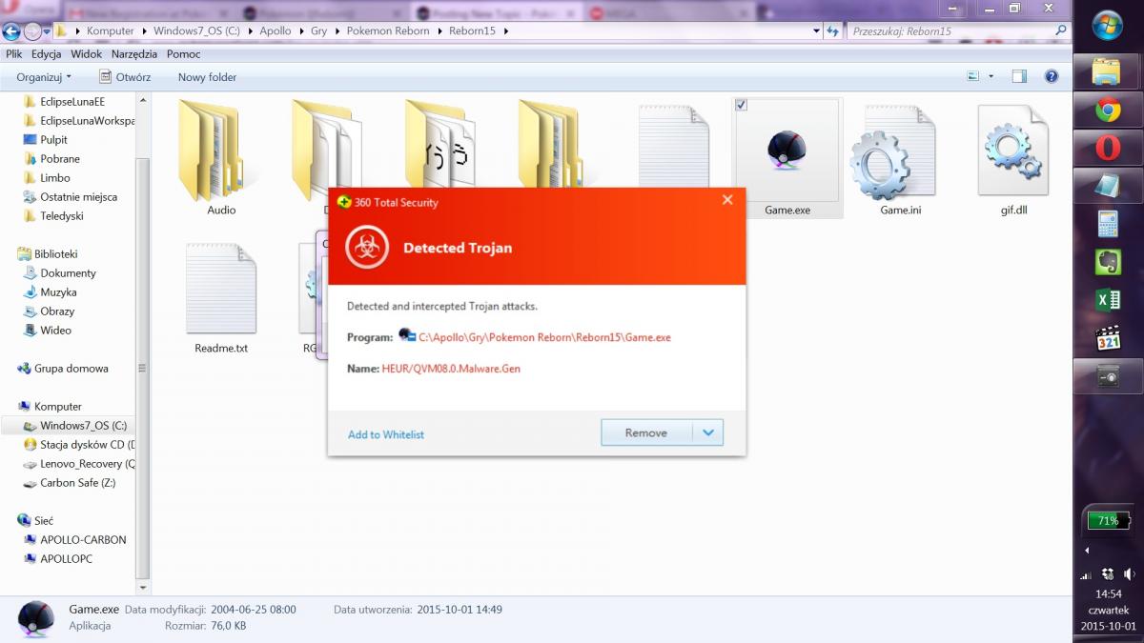The image size is (1144, 643).
Task: Open Opera browser from the taskbar
Action: tap(1107, 149)
